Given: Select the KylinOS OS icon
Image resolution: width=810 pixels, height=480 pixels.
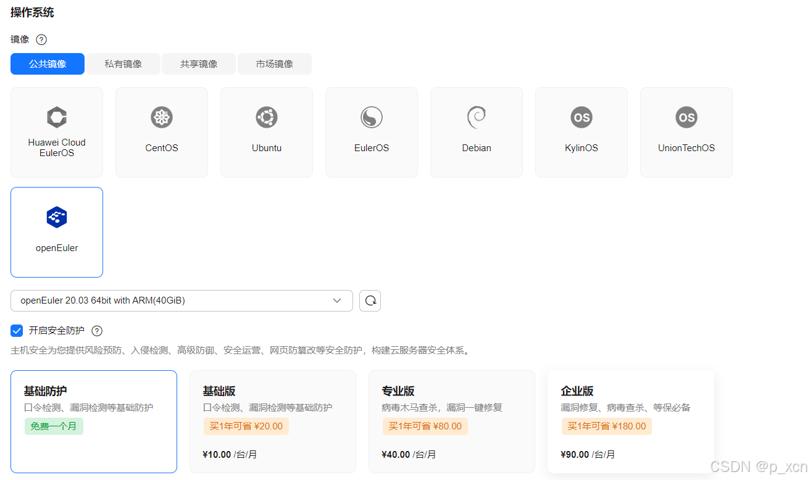Looking at the screenshot, I should coord(582,117).
